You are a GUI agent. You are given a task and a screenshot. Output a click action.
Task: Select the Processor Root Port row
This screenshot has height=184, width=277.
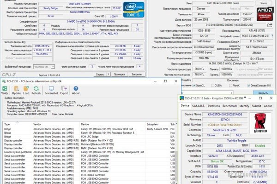(x=89, y=129)
